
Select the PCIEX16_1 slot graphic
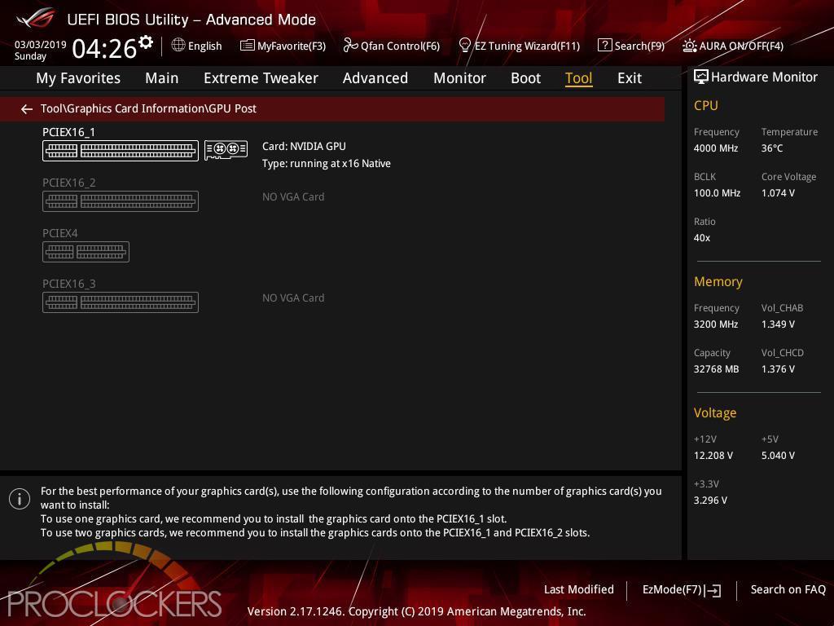click(x=121, y=151)
